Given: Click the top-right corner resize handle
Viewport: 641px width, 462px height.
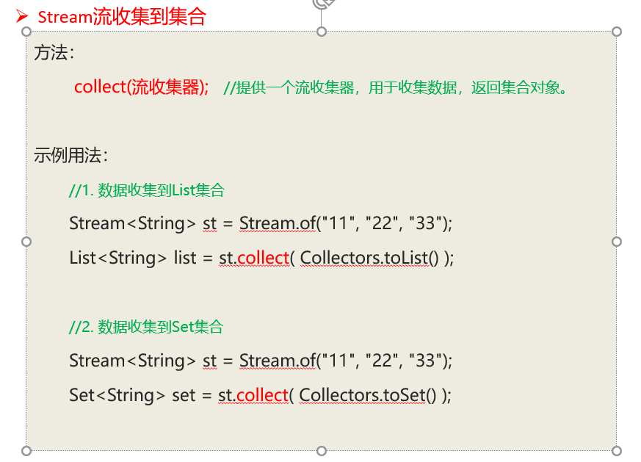Looking at the screenshot, I should pos(617,32).
